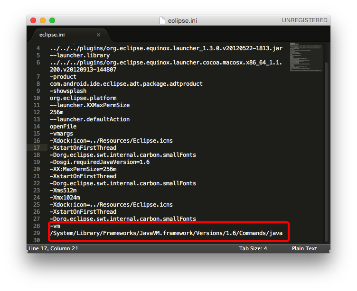Click line number 4 in the gutter
This screenshot has width=357, height=291.
pyautogui.click(x=38, y=48)
